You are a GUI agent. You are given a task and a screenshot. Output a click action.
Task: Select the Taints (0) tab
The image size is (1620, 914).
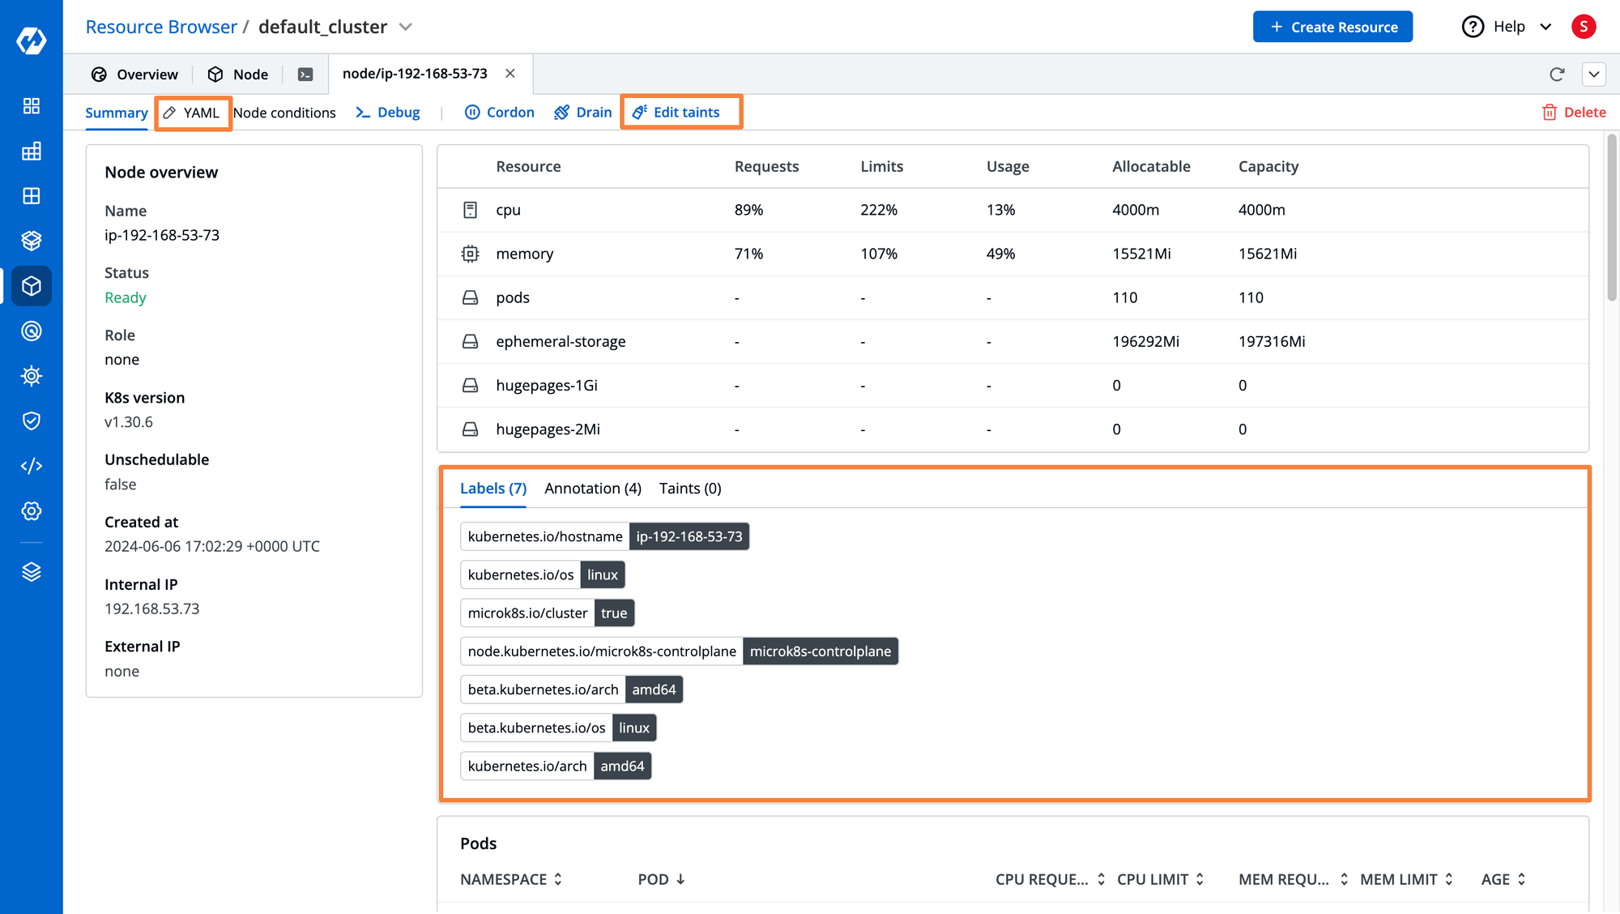[x=690, y=488]
